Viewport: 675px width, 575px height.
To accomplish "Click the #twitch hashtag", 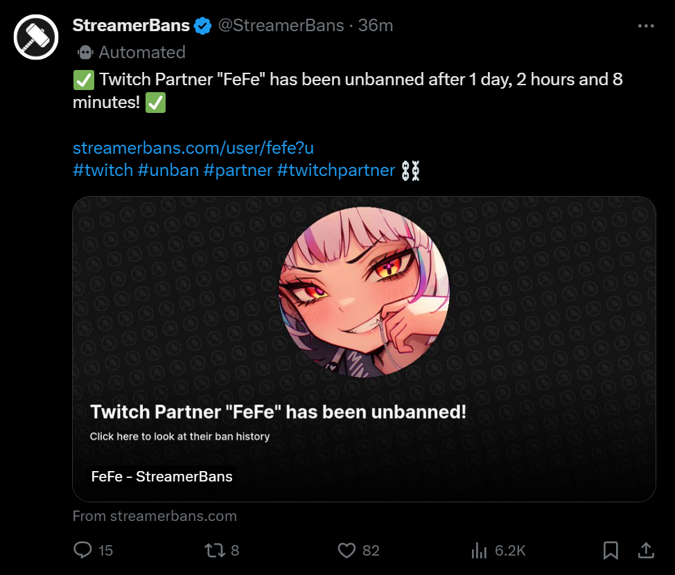I will click(103, 170).
